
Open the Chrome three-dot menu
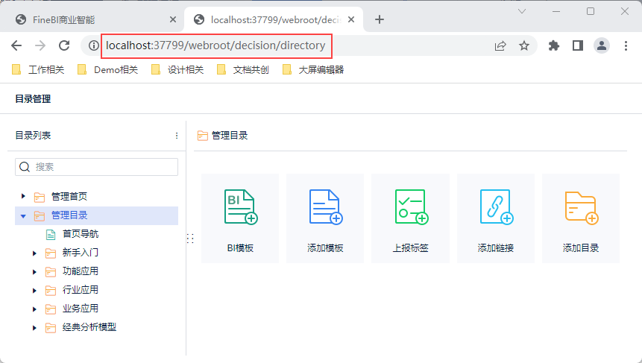point(626,45)
